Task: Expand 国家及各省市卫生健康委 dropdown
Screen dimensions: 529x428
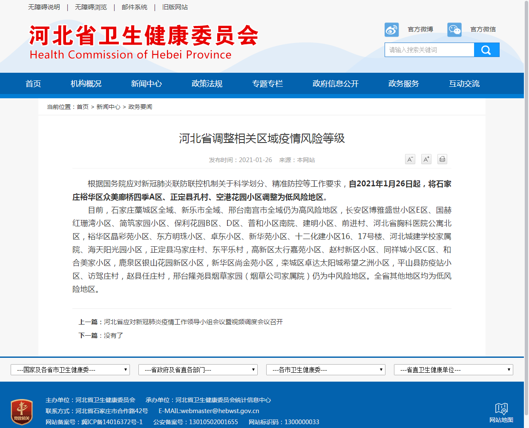Action: click(70, 370)
